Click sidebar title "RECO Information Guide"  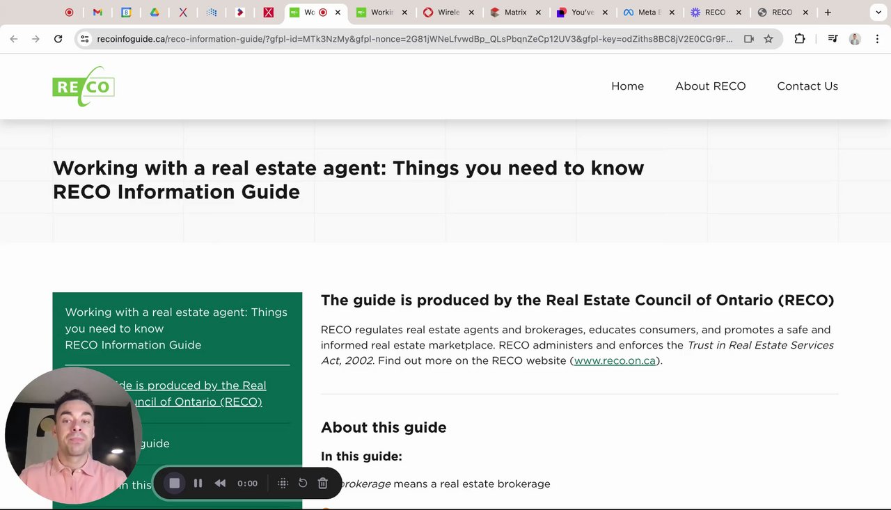[x=133, y=344]
